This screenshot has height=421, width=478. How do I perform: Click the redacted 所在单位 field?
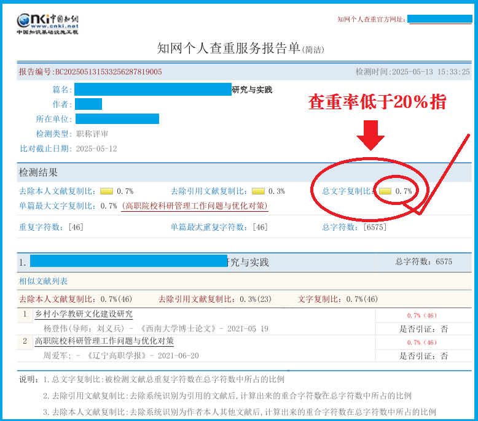[x=117, y=118]
